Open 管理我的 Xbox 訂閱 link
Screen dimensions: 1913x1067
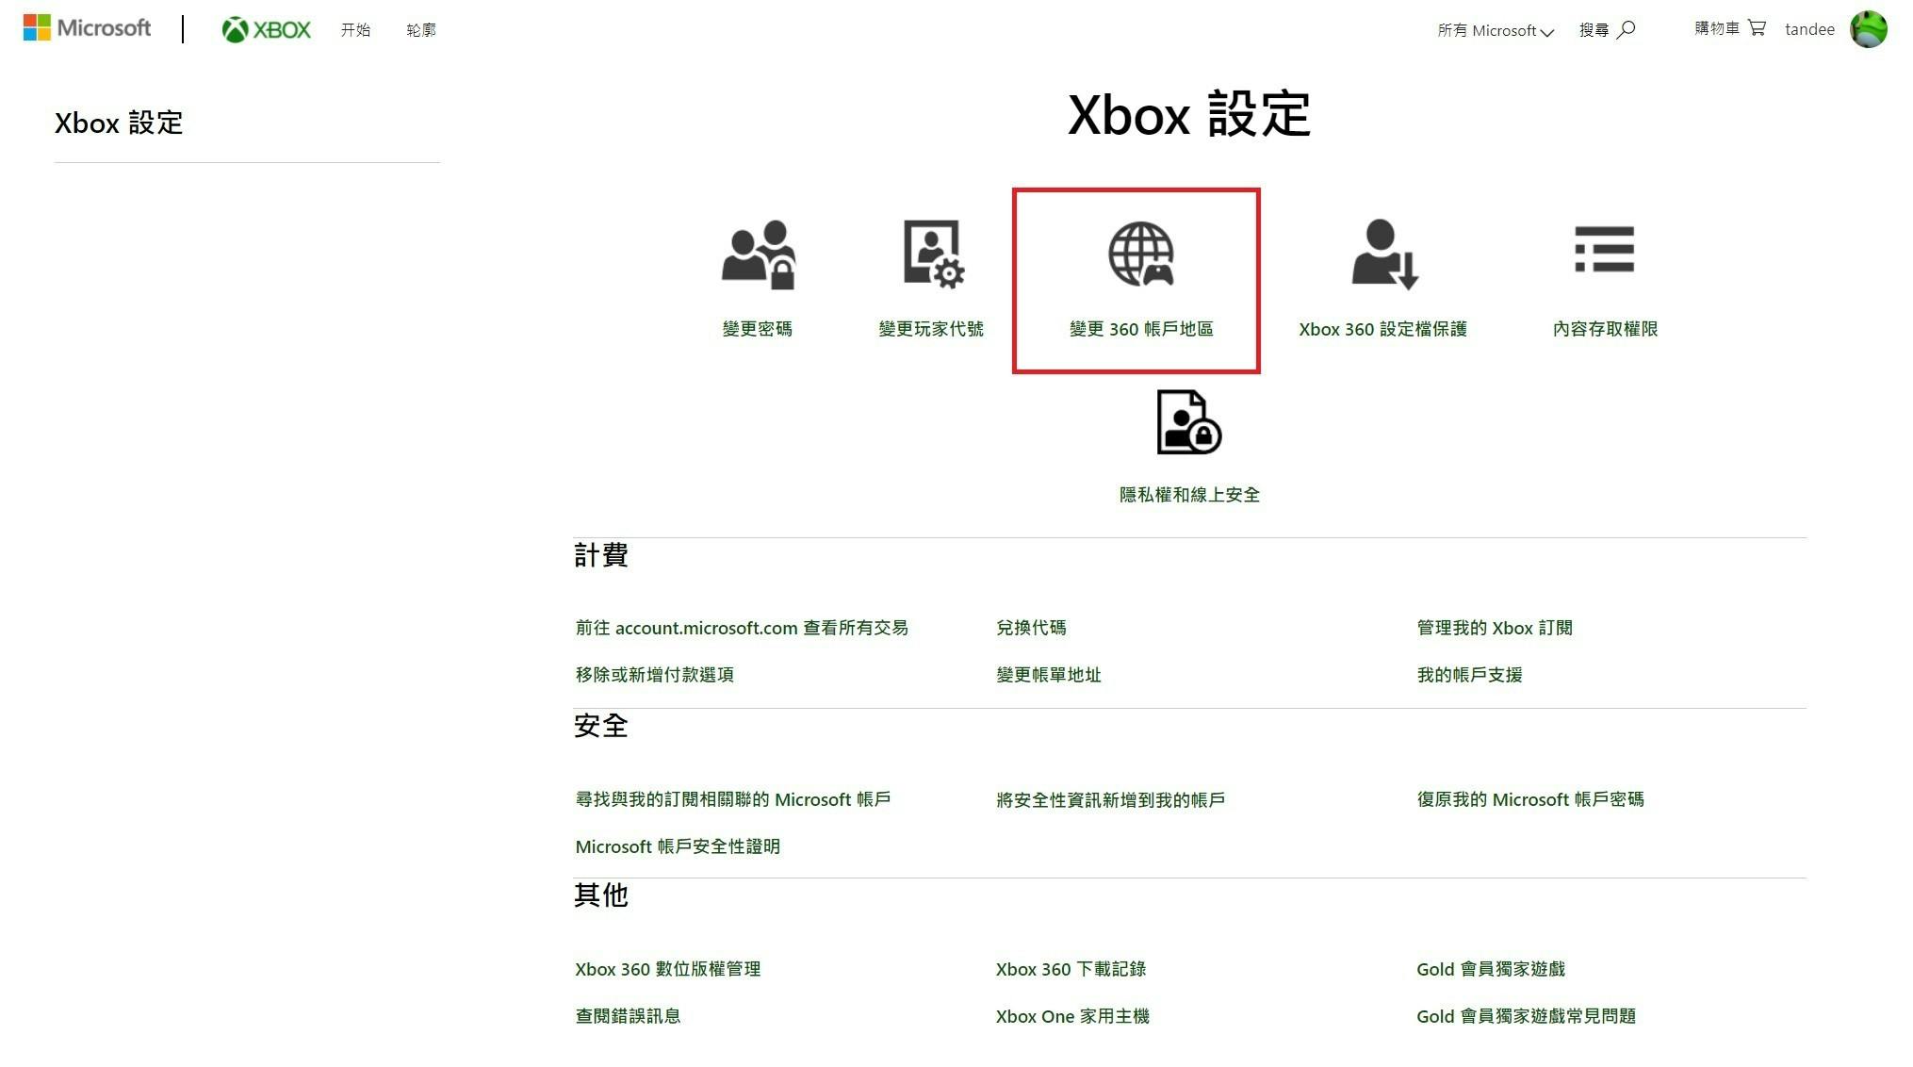(1495, 628)
